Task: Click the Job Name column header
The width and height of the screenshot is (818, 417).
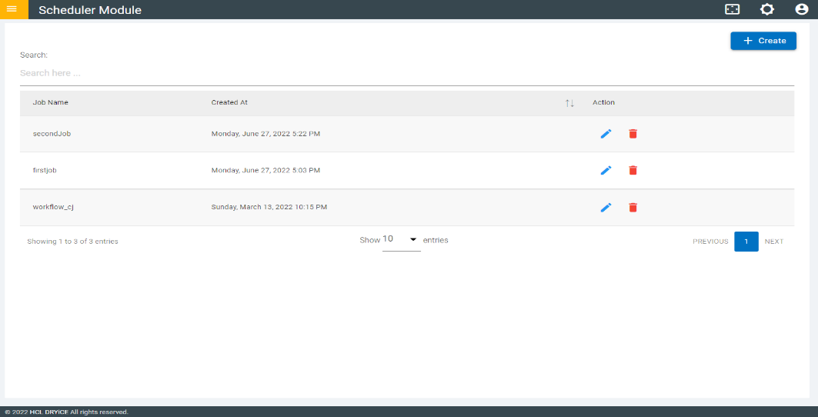Action: 51,102
